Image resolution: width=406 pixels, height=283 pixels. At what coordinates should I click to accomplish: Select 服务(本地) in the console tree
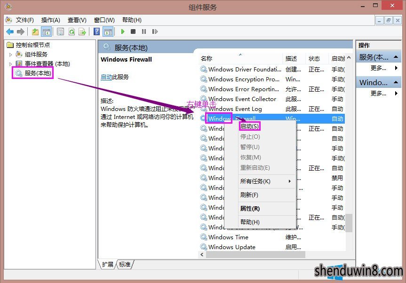[x=38, y=73]
